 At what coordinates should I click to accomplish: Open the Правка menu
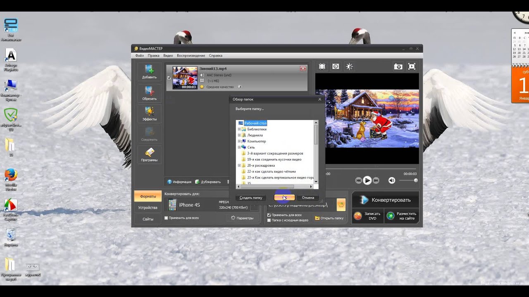[153, 55]
